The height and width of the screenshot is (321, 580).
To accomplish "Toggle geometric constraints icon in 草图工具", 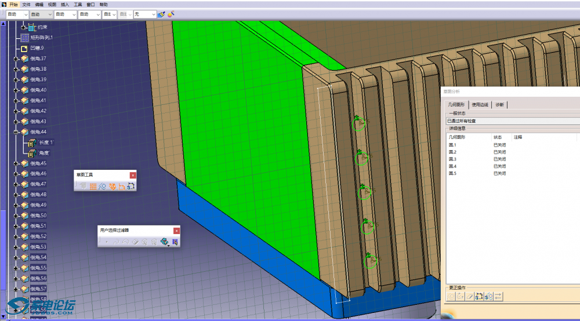I will [x=112, y=186].
